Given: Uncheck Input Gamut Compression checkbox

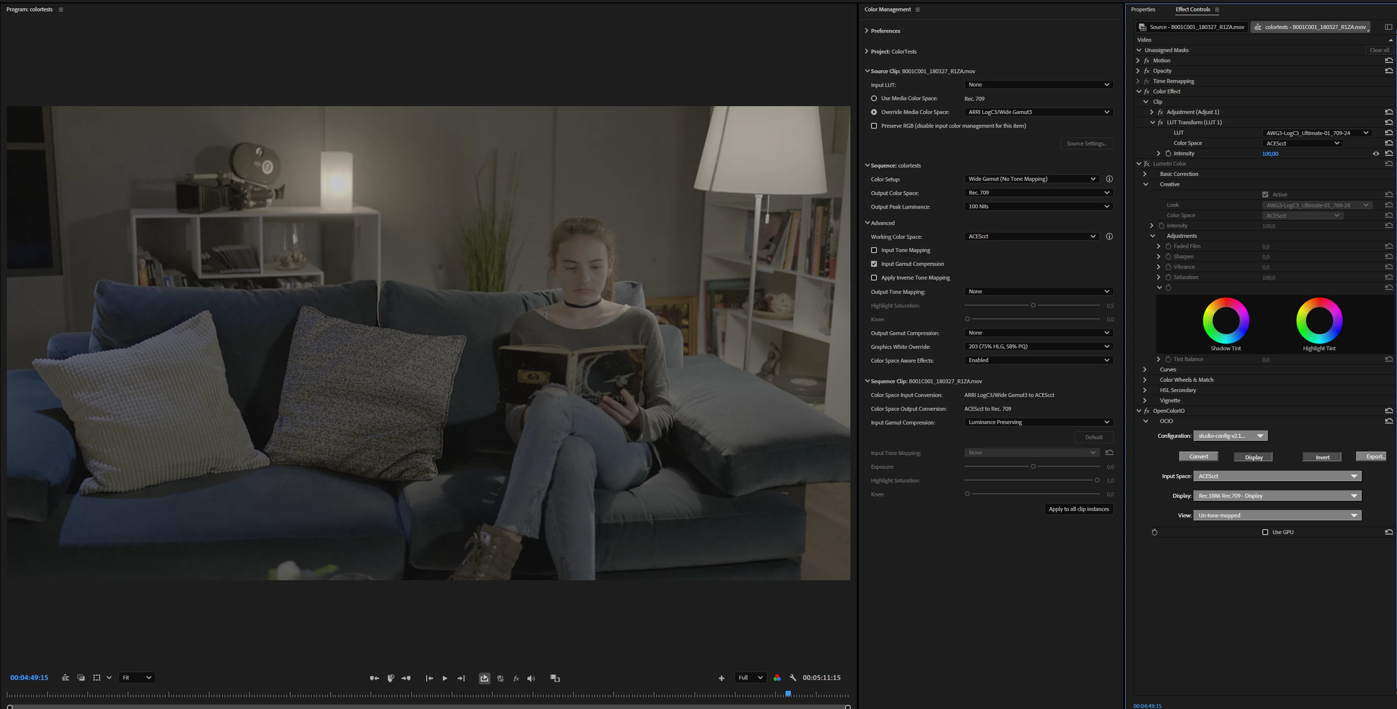Looking at the screenshot, I should pyautogui.click(x=873, y=264).
